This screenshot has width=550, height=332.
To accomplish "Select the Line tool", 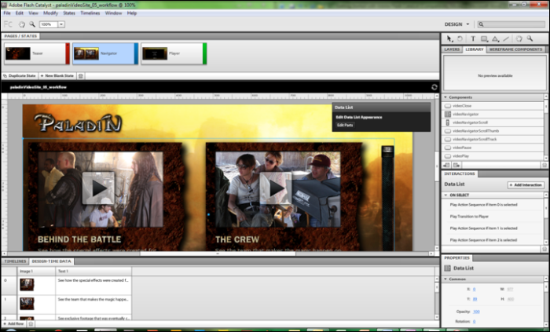I will click(506, 39).
